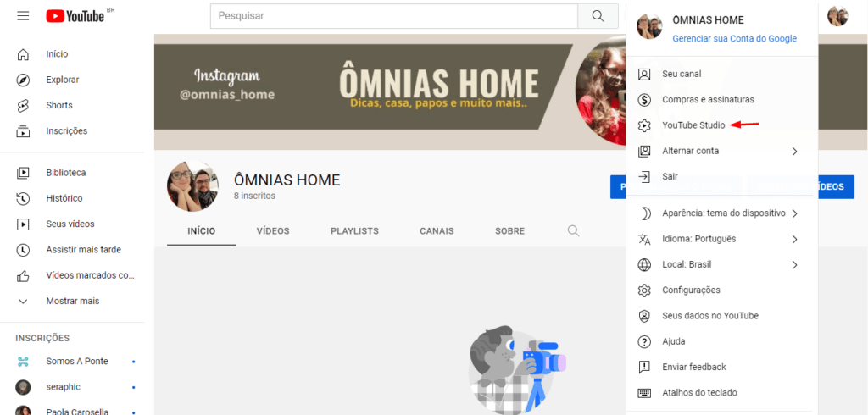Click the search magnifier button
868x415 pixels.
click(x=598, y=16)
